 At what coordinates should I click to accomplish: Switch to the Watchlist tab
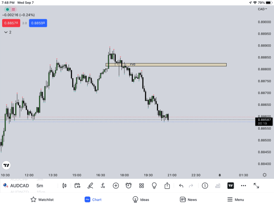point(42,199)
